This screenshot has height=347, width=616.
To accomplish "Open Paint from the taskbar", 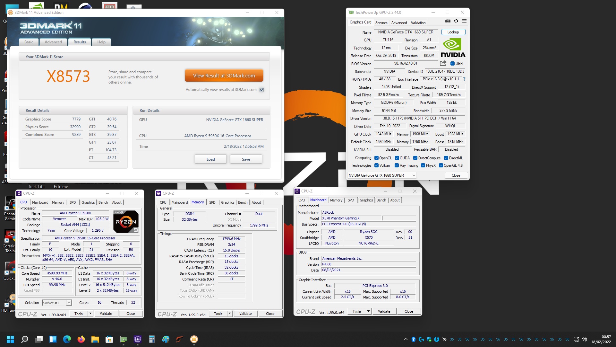I will (166, 339).
